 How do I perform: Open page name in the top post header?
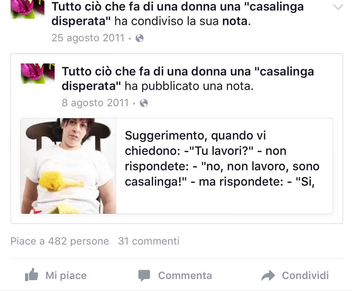[178, 14]
